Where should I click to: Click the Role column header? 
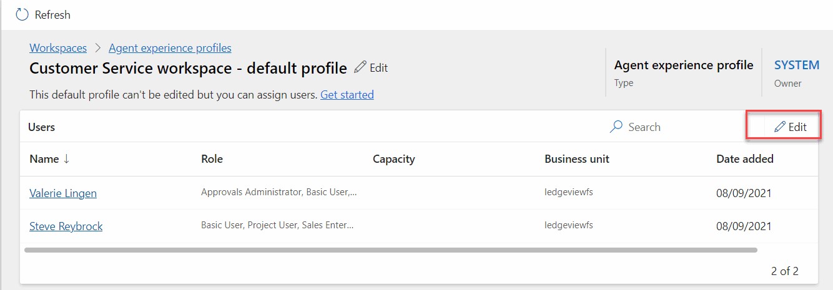point(212,159)
